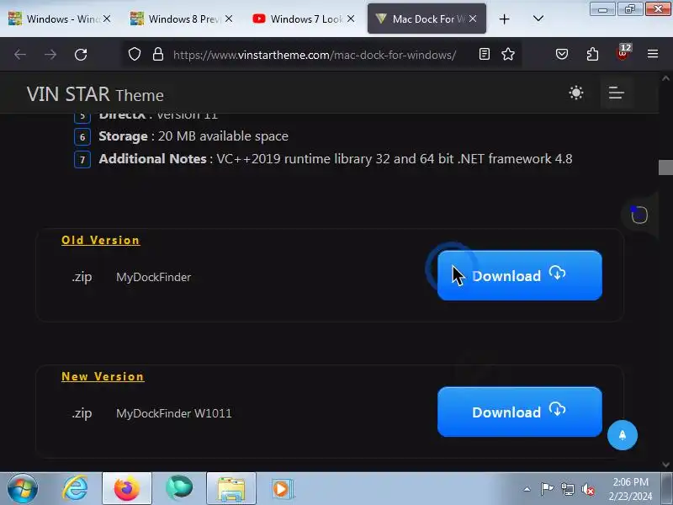Click the scrollbar down arrow
This screenshot has width=673, height=505.
pos(665,465)
